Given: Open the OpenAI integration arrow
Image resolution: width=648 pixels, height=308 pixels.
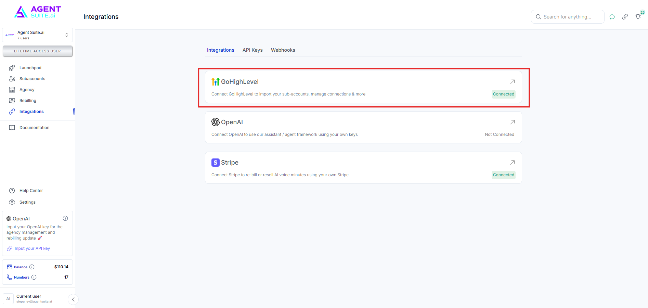Looking at the screenshot, I should 513,122.
